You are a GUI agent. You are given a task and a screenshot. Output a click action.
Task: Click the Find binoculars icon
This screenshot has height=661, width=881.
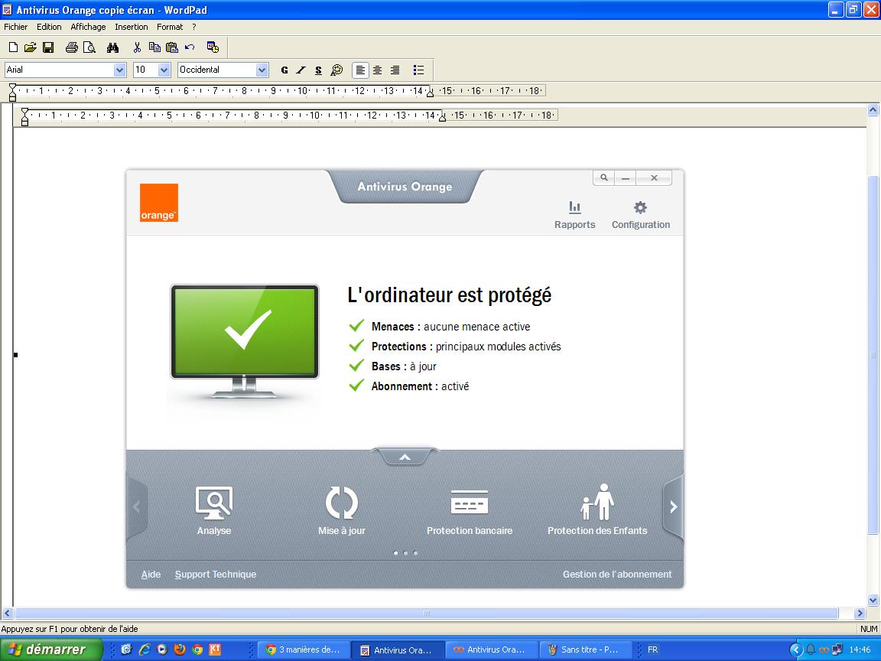point(113,47)
